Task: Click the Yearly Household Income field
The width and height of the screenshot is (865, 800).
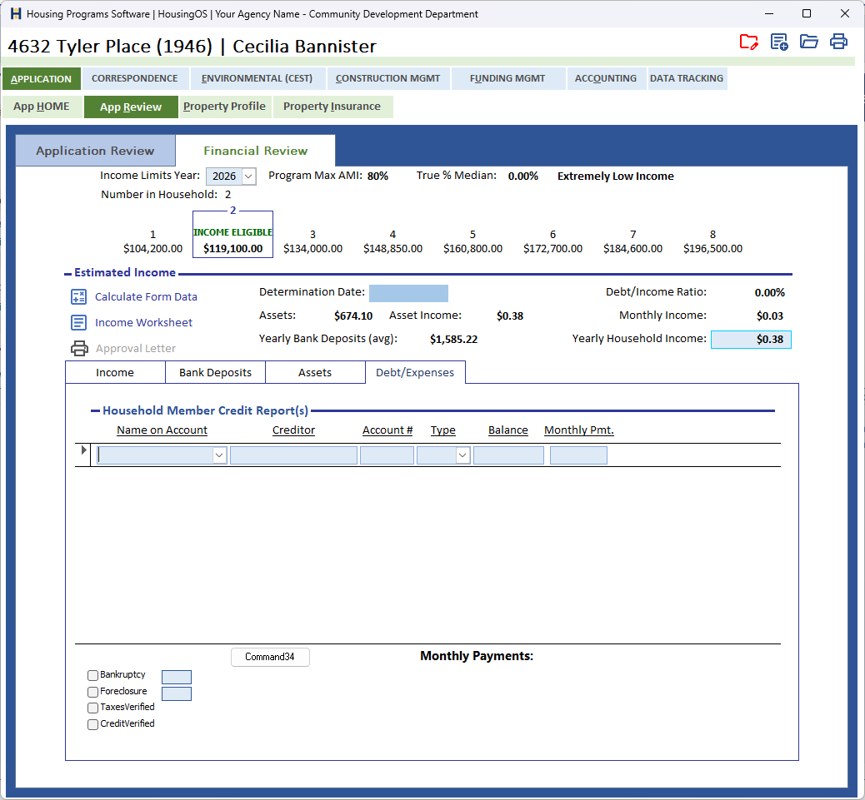Action: pyautogui.click(x=751, y=340)
